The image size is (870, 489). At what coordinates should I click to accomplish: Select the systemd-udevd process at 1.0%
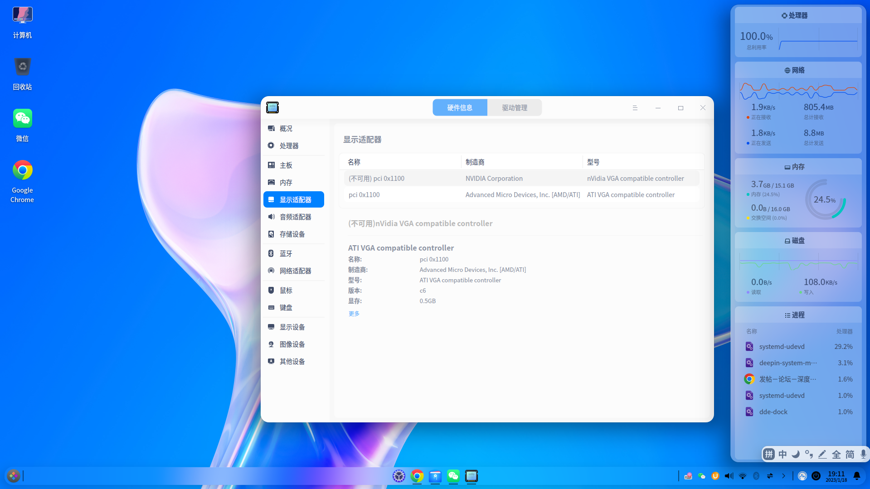pos(799,396)
